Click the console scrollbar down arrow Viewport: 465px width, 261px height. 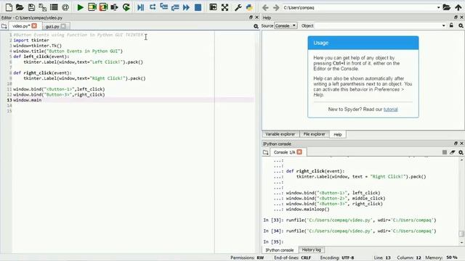point(461,243)
